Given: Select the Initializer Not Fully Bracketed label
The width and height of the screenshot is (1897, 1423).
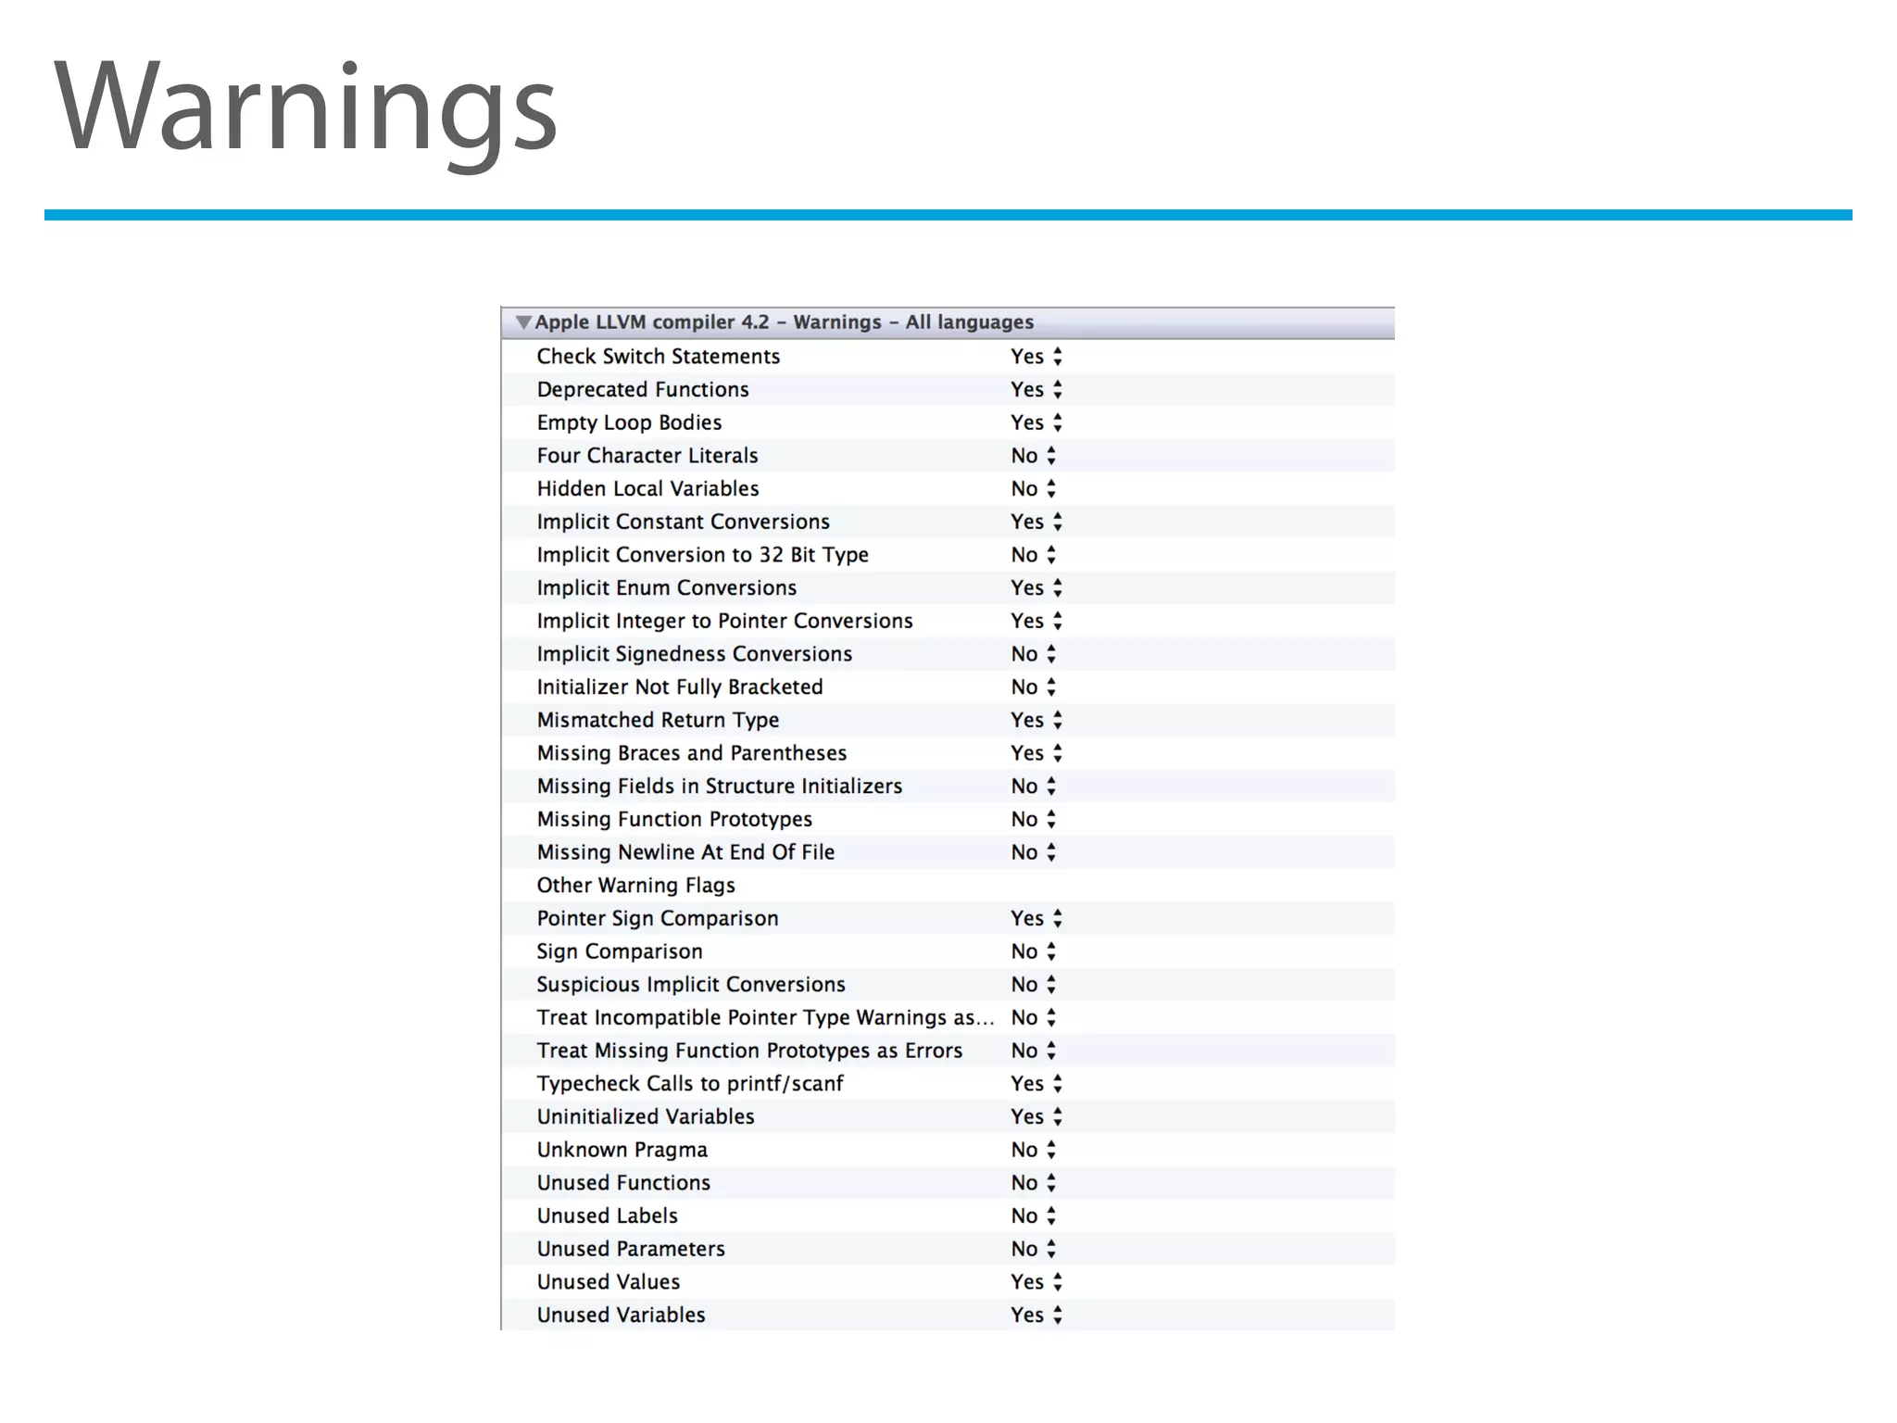Looking at the screenshot, I should [680, 687].
